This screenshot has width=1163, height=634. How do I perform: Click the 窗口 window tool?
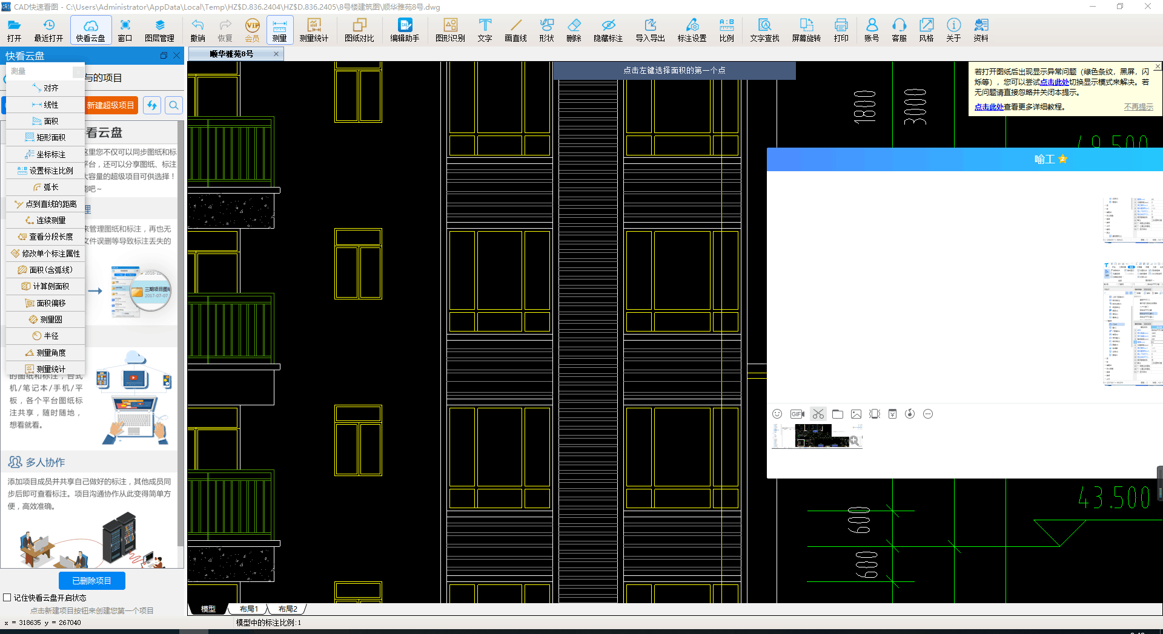point(125,30)
